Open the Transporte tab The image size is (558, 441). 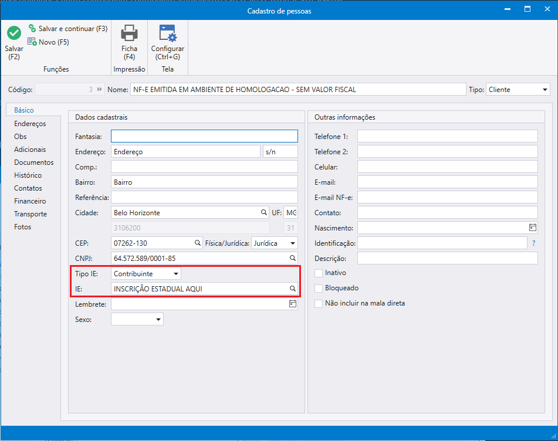coord(31,214)
